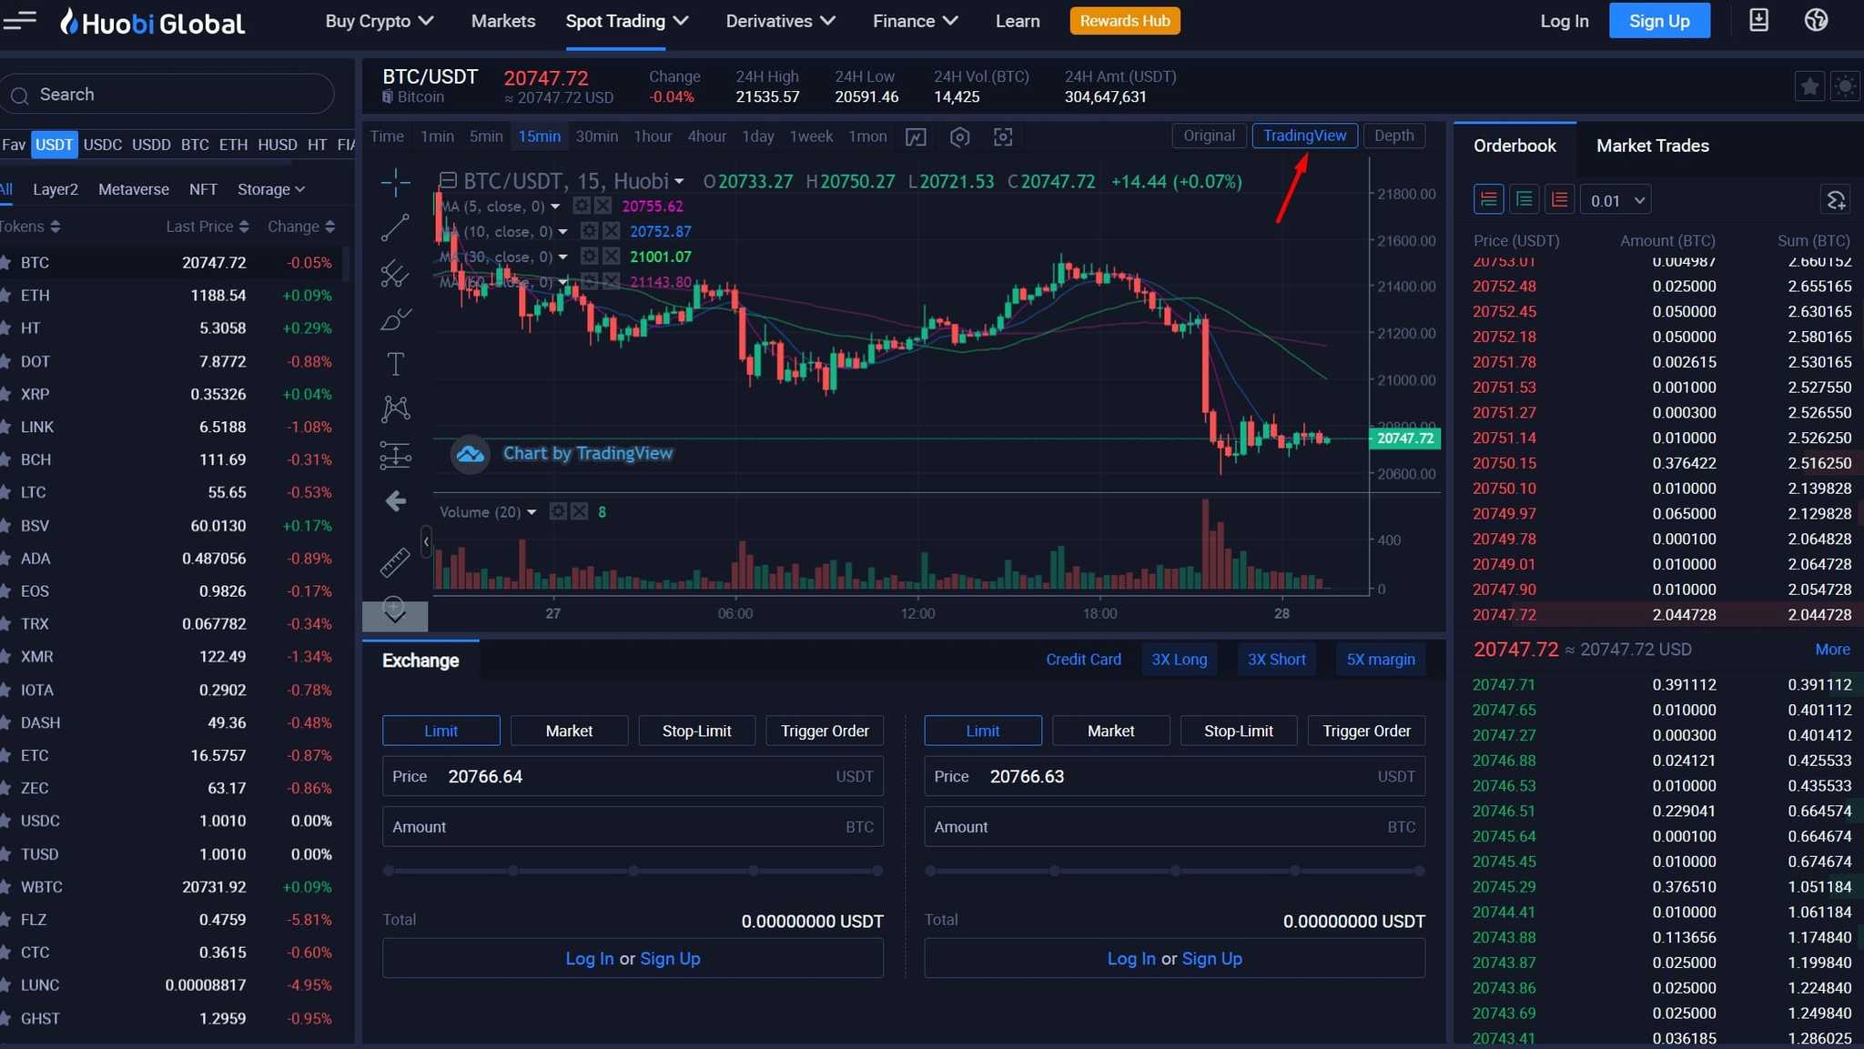1864x1049 pixels.
Task: Open the chart indicators icon
Action: click(x=916, y=136)
